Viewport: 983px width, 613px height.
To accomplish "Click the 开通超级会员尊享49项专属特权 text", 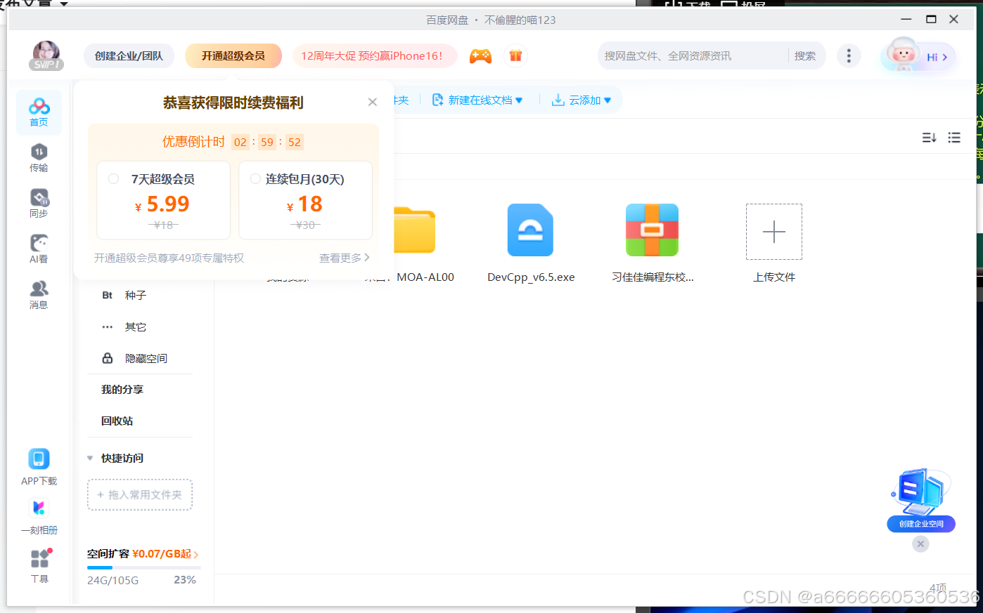I will (169, 258).
